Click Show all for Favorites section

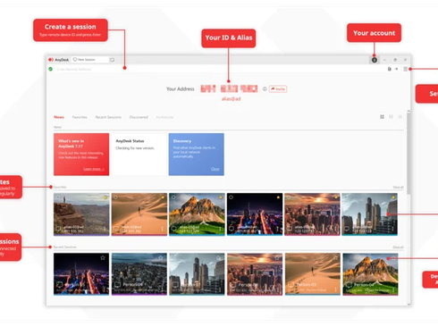[x=398, y=188]
